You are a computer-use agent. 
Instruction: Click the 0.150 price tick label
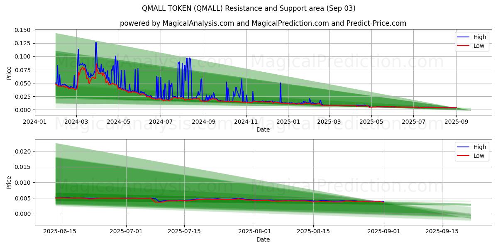(22, 30)
